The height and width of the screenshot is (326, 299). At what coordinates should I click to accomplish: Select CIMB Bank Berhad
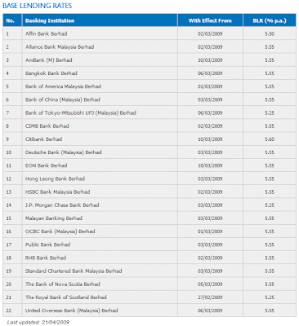pyautogui.click(x=47, y=126)
